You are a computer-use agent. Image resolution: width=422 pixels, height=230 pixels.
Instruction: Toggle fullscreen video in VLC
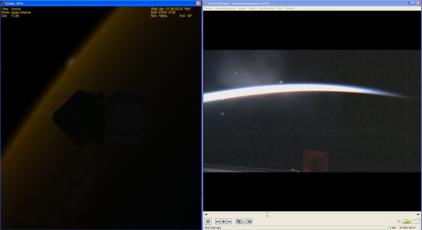239,221
